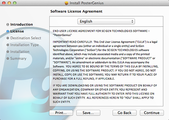
Task: Click the bullet beside Introduction
Action: pyautogui.click(x=8, y=24)
